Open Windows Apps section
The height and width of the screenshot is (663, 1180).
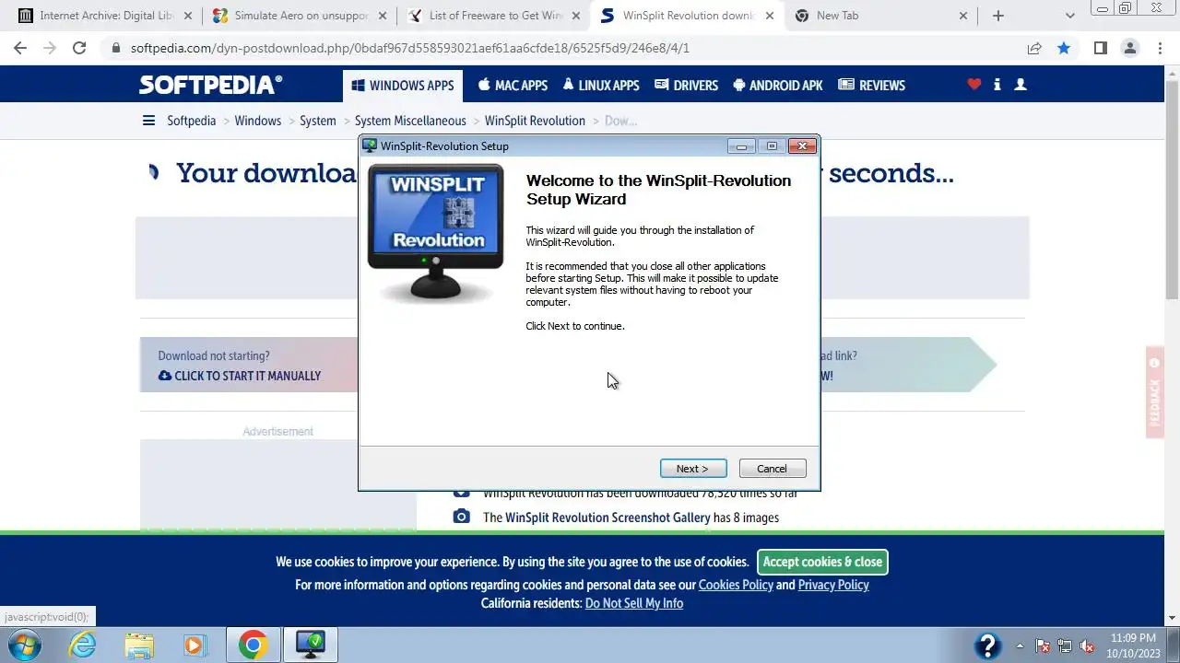(x=403, y=86)
